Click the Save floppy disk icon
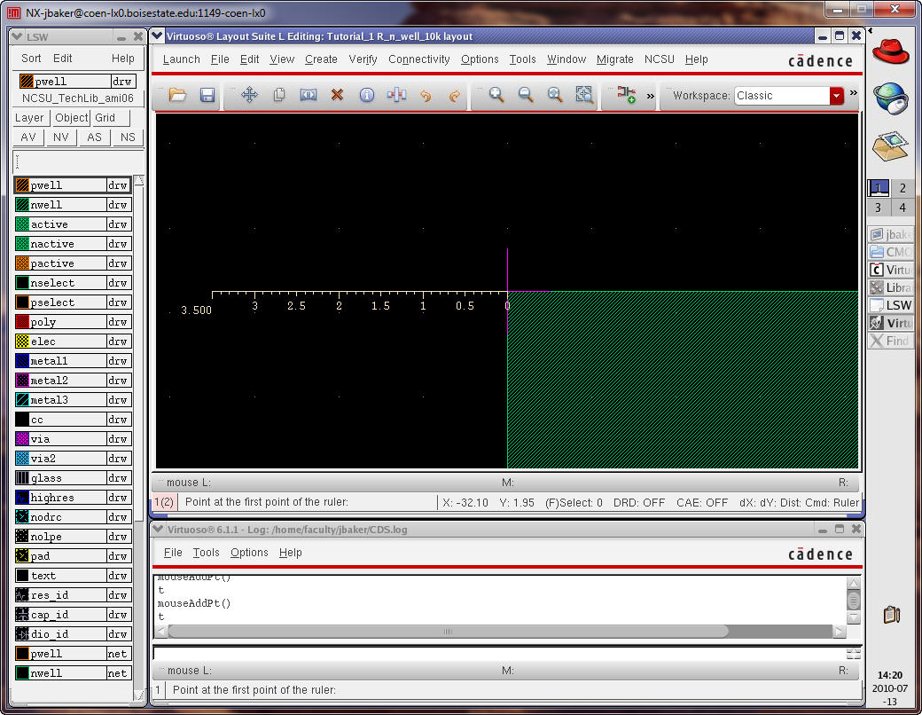Image resolution: width=922 pixels, height=715 pixels. 207,95
